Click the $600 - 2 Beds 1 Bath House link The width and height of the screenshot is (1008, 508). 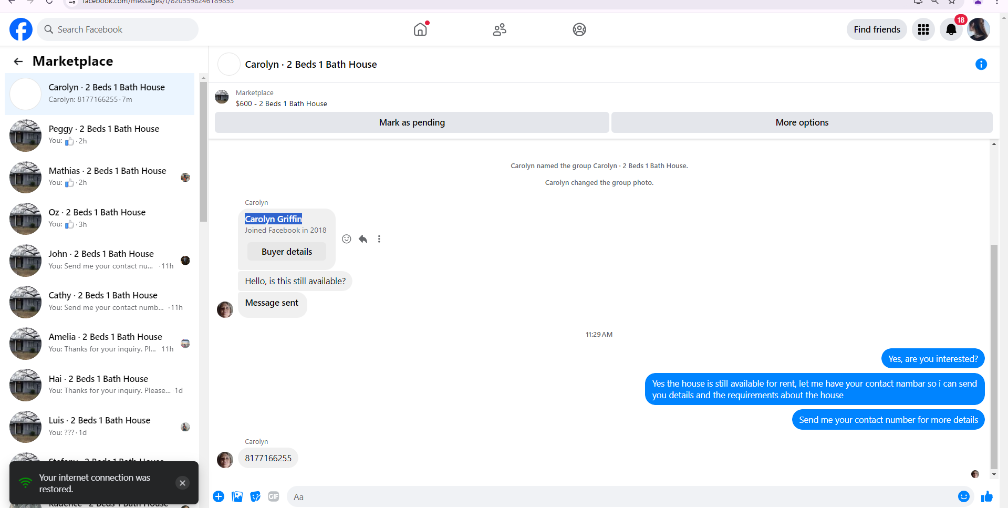point(282,104)
